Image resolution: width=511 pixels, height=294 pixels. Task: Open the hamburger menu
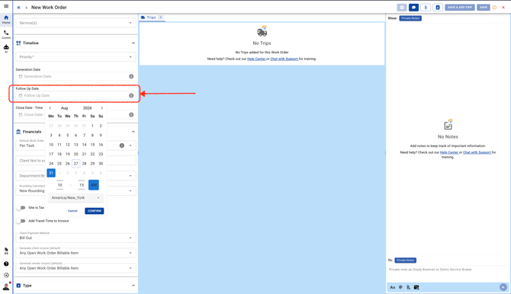(6, 6)
